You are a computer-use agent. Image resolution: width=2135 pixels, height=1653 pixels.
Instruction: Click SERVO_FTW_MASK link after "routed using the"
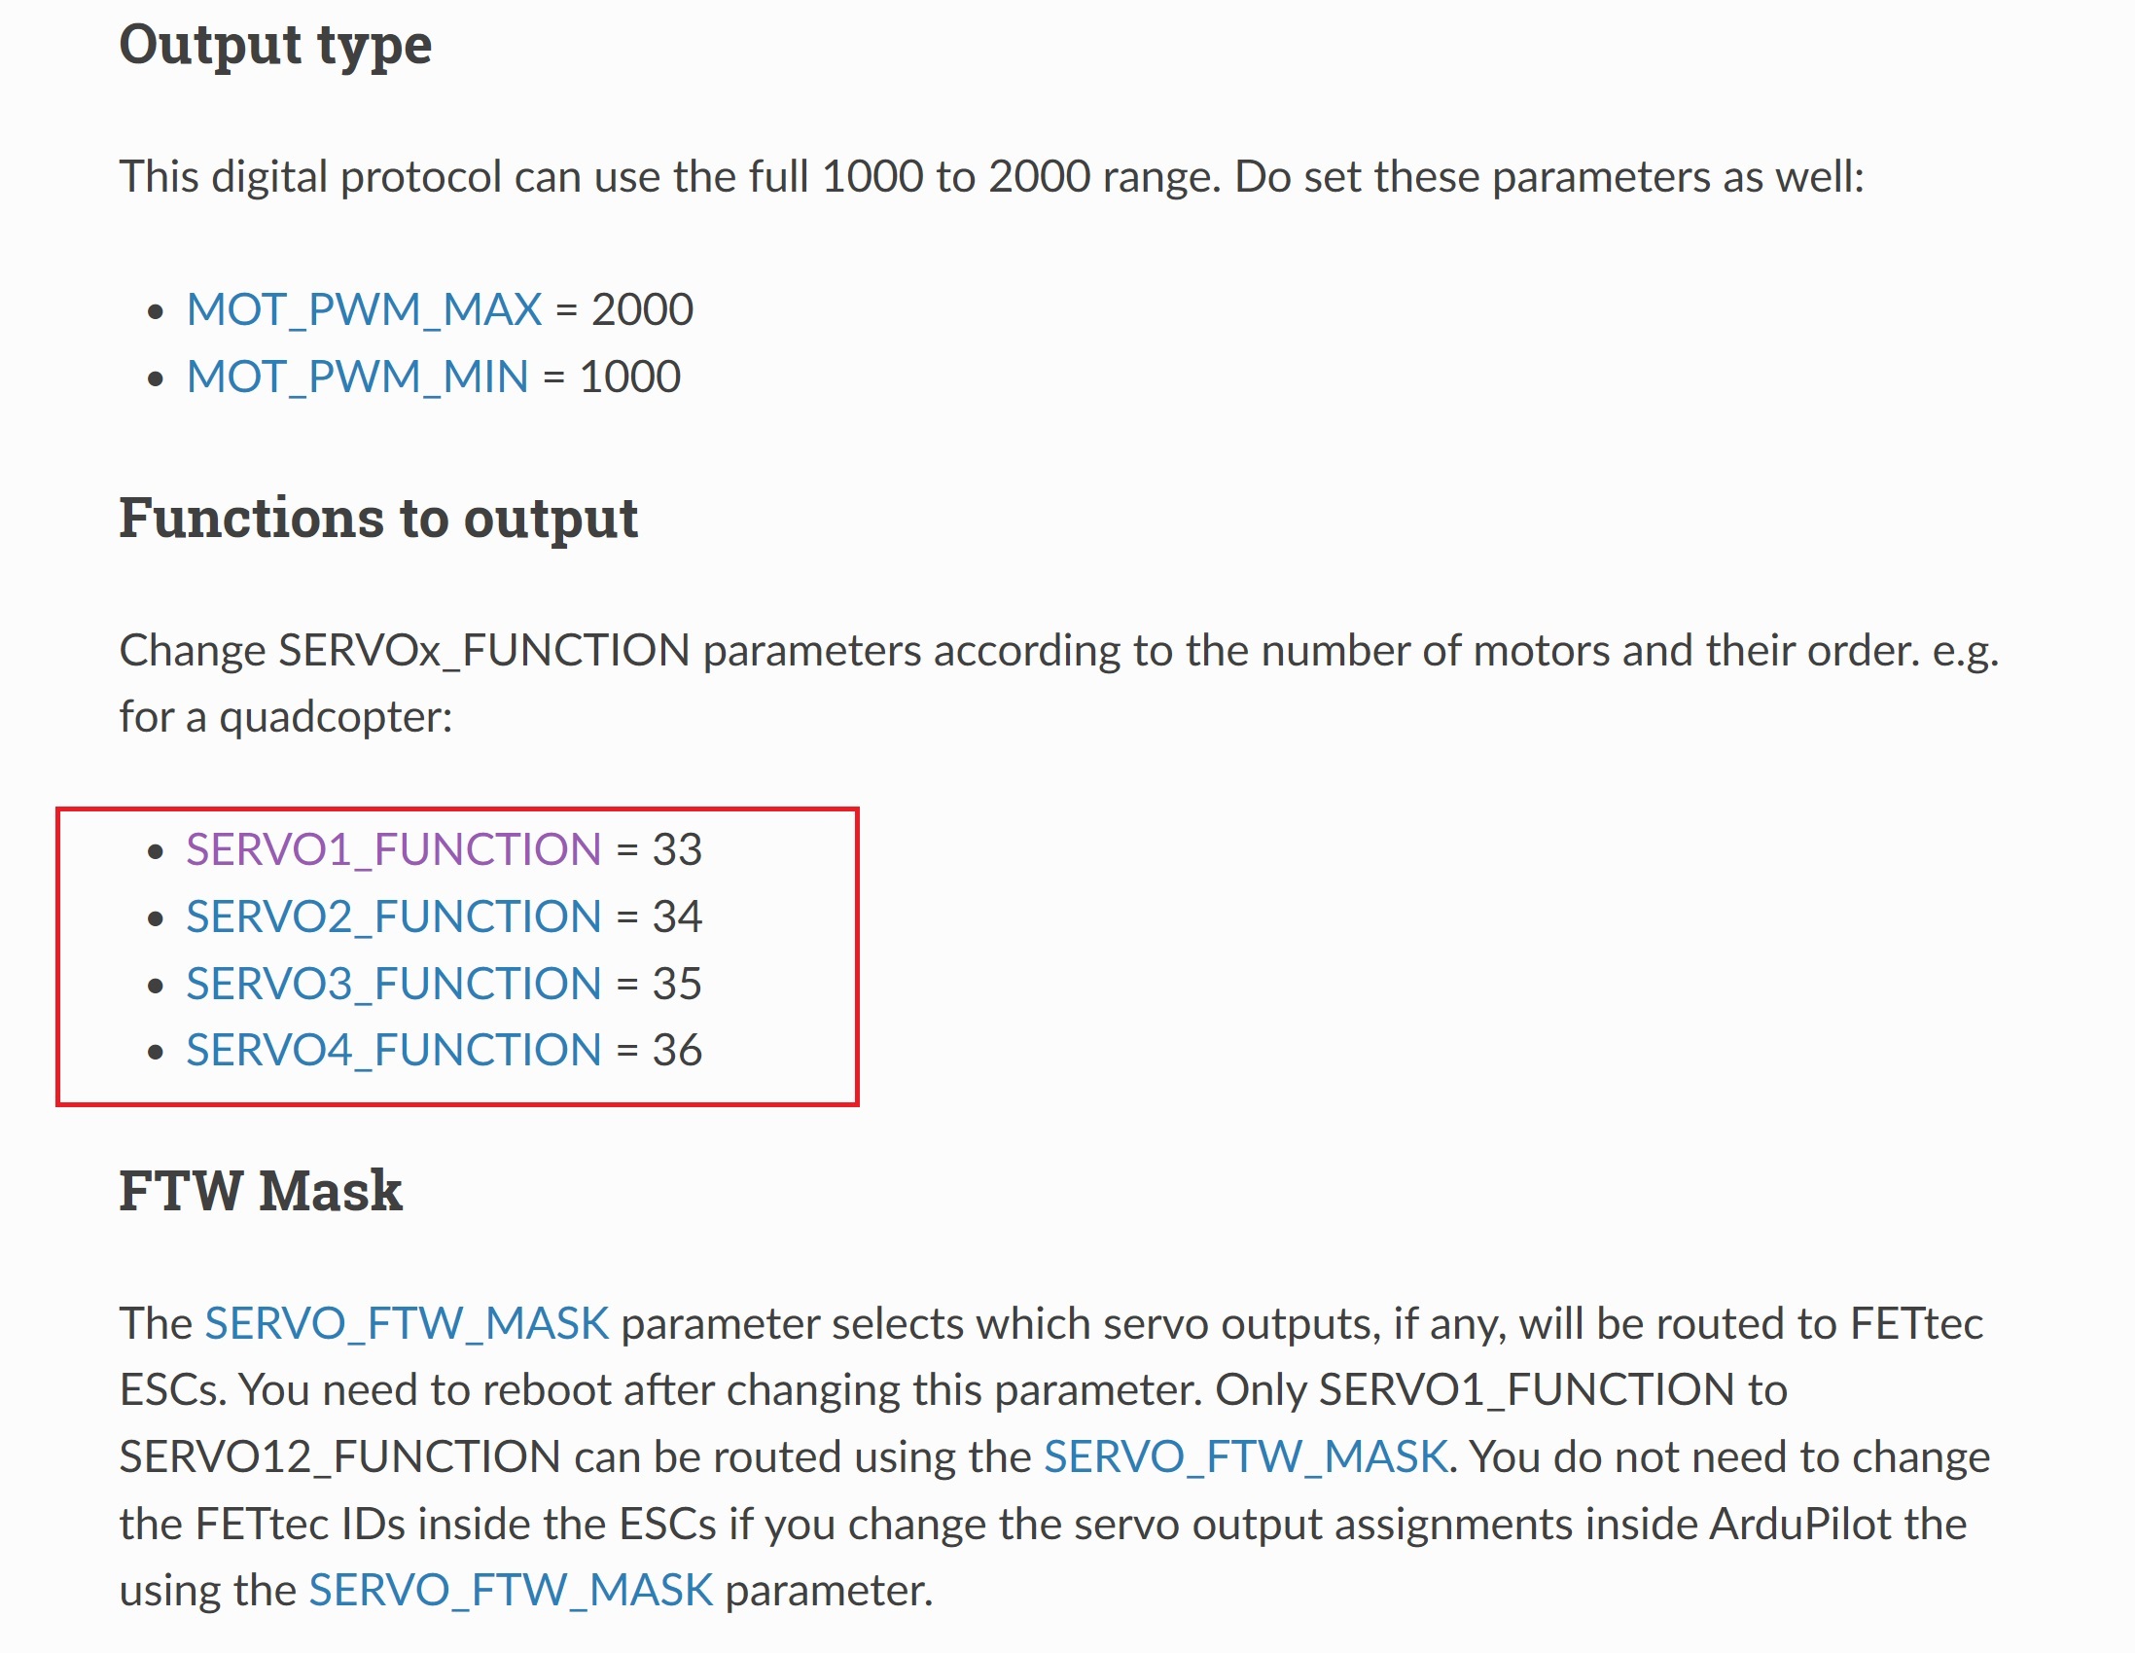(1245, 1456)
